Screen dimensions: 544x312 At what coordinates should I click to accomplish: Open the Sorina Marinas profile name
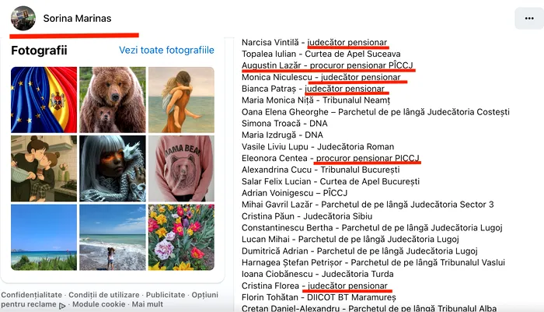click(77, 19)
